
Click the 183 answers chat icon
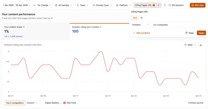tap(170, 5)
